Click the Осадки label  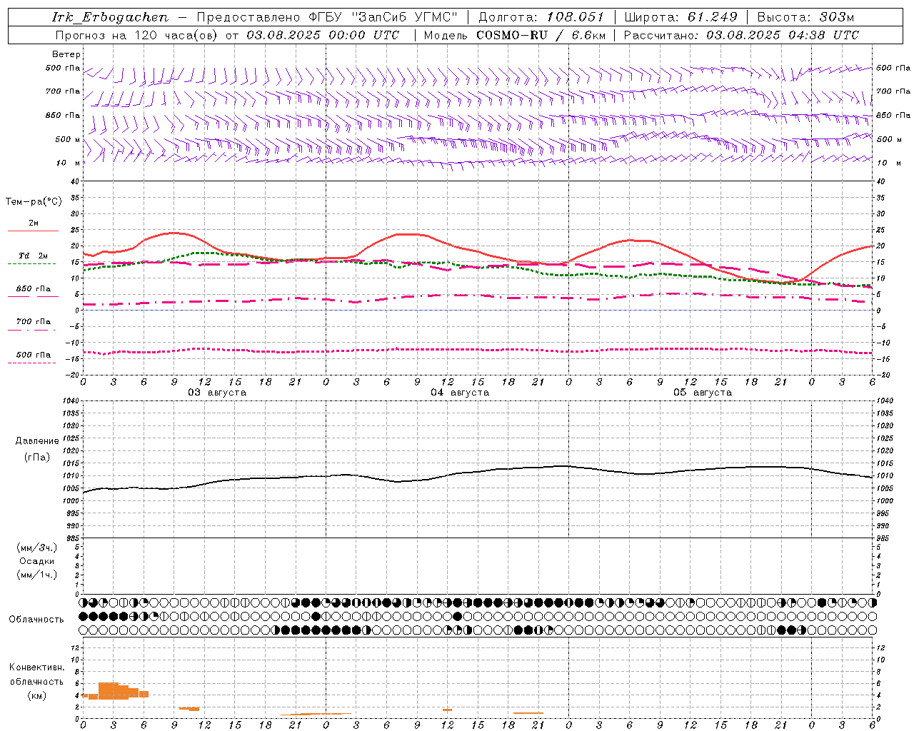click(x=37, y=561)
